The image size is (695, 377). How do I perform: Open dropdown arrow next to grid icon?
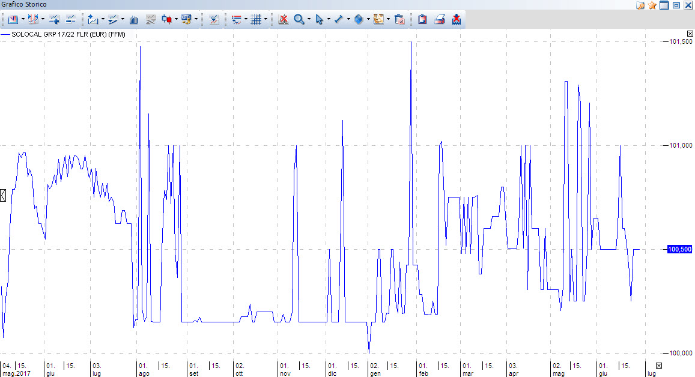click(x=266, y=19)
